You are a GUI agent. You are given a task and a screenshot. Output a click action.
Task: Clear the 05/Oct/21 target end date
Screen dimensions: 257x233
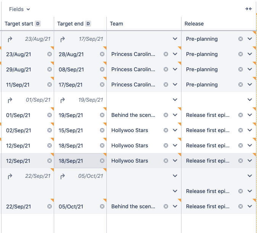click(x=102, y=206)
